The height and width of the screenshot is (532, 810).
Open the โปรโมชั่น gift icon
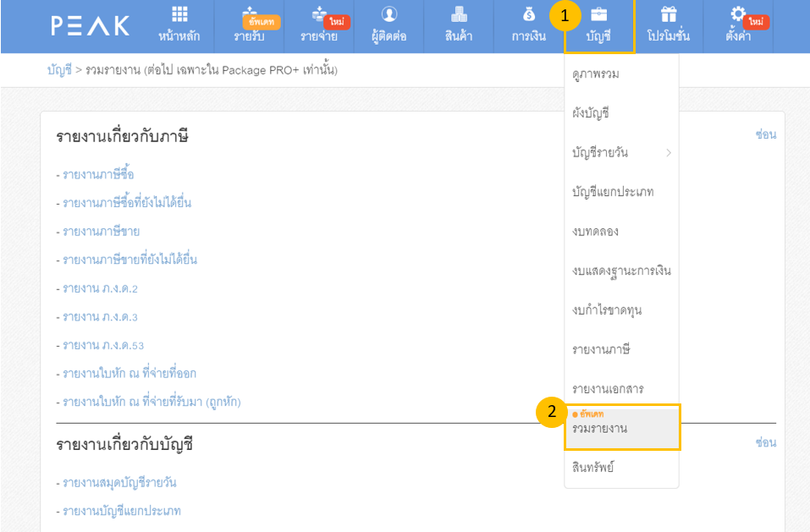coord(669,16)
